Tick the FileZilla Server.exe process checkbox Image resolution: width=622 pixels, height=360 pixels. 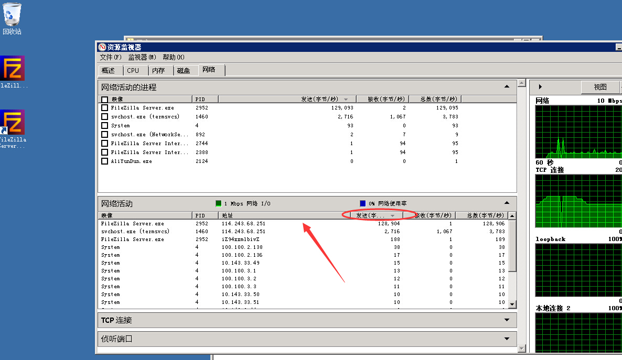[x=105, y=108]
